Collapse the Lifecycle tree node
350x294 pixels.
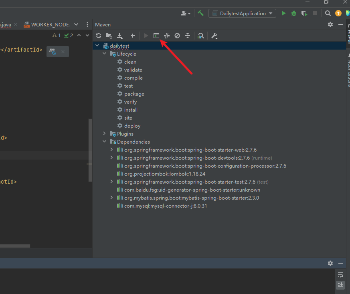[105, 54]
